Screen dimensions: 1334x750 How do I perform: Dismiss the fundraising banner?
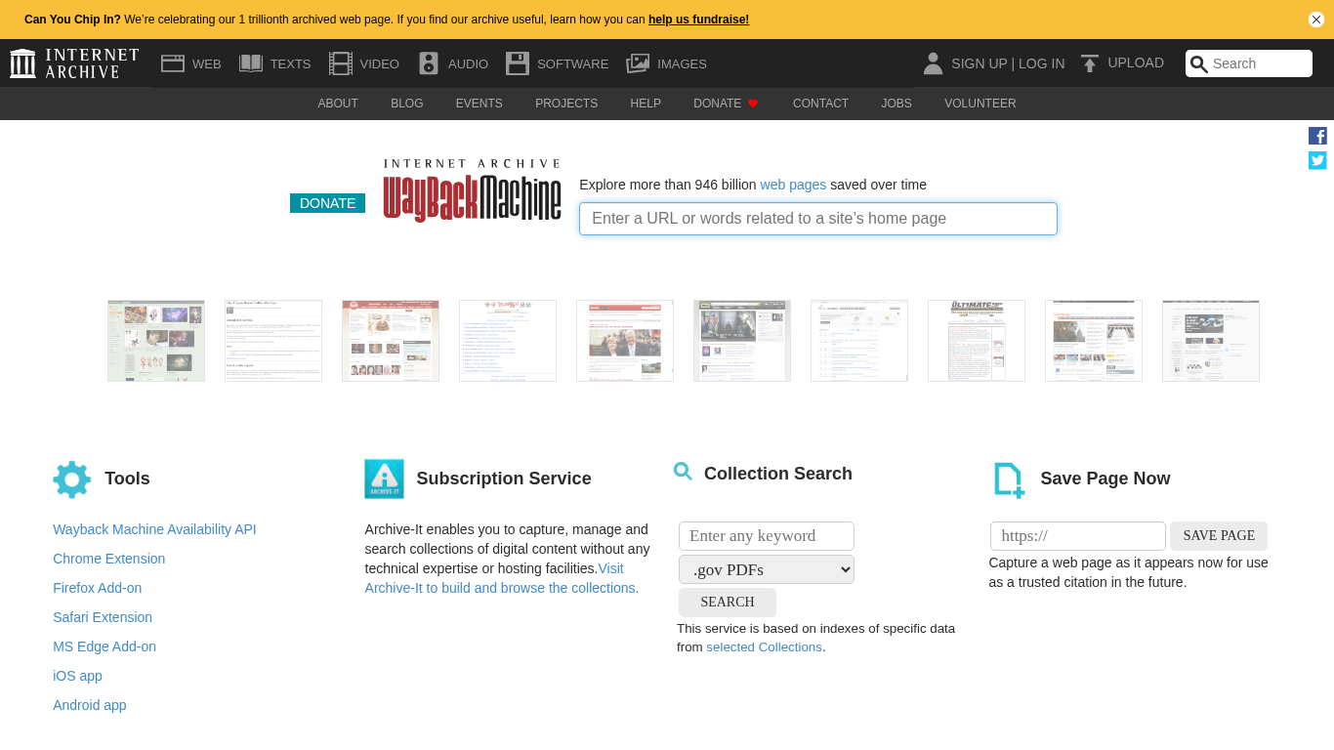(x=1316, y=20)
